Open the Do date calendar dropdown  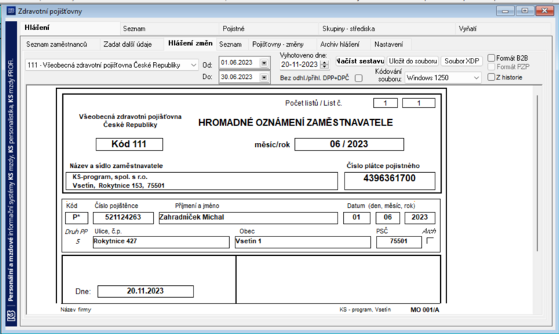pos(264,77)
